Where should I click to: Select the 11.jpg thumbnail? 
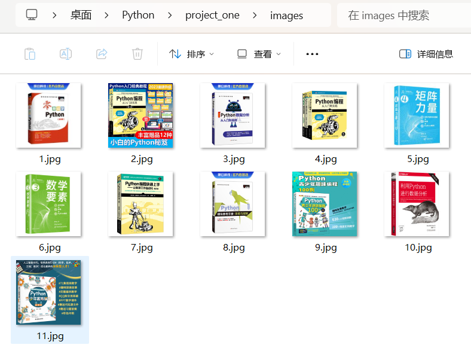coord(48,292)
